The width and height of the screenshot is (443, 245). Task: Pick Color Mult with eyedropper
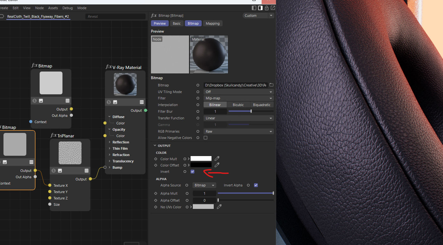coord(217,159)
